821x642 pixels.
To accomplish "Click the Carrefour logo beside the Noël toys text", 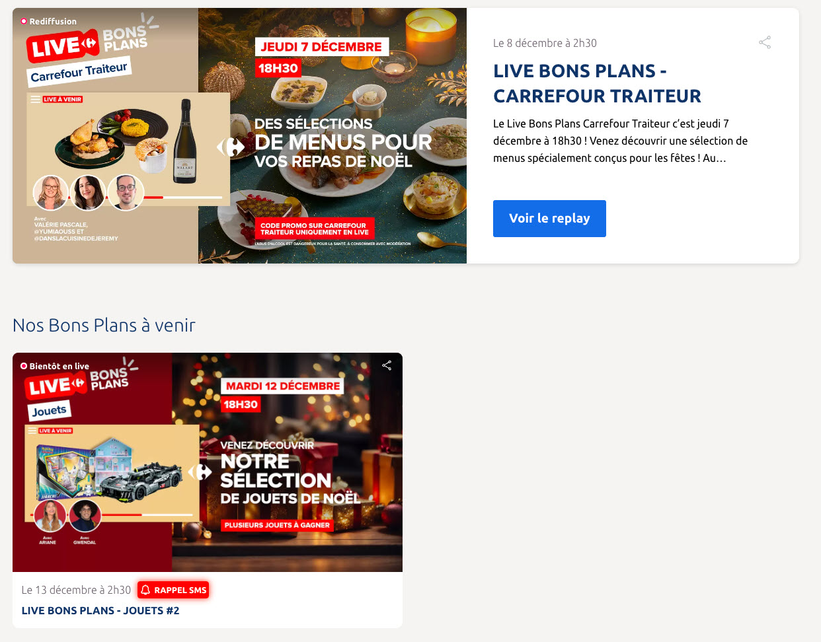I will 200,472.
